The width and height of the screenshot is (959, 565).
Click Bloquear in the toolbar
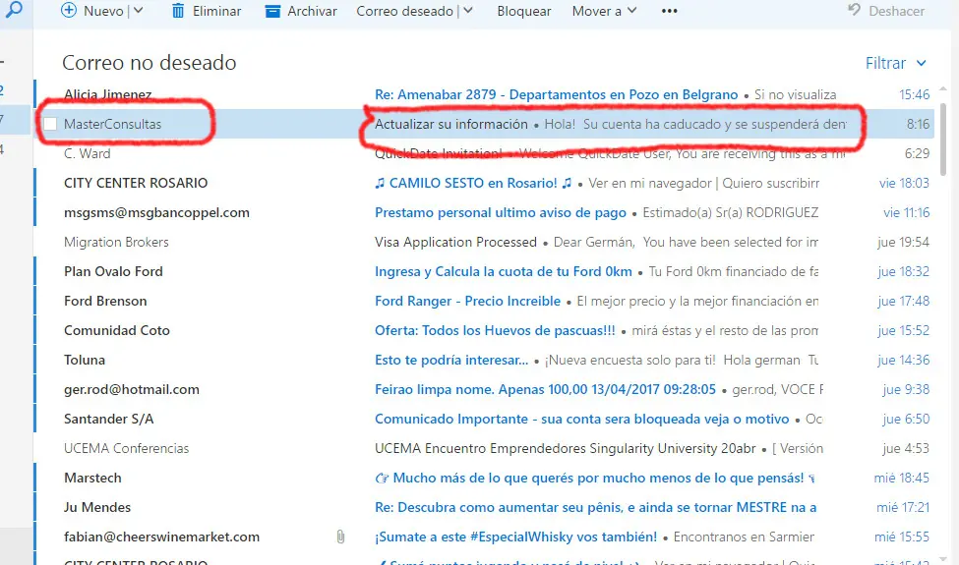tap(523, 11)
